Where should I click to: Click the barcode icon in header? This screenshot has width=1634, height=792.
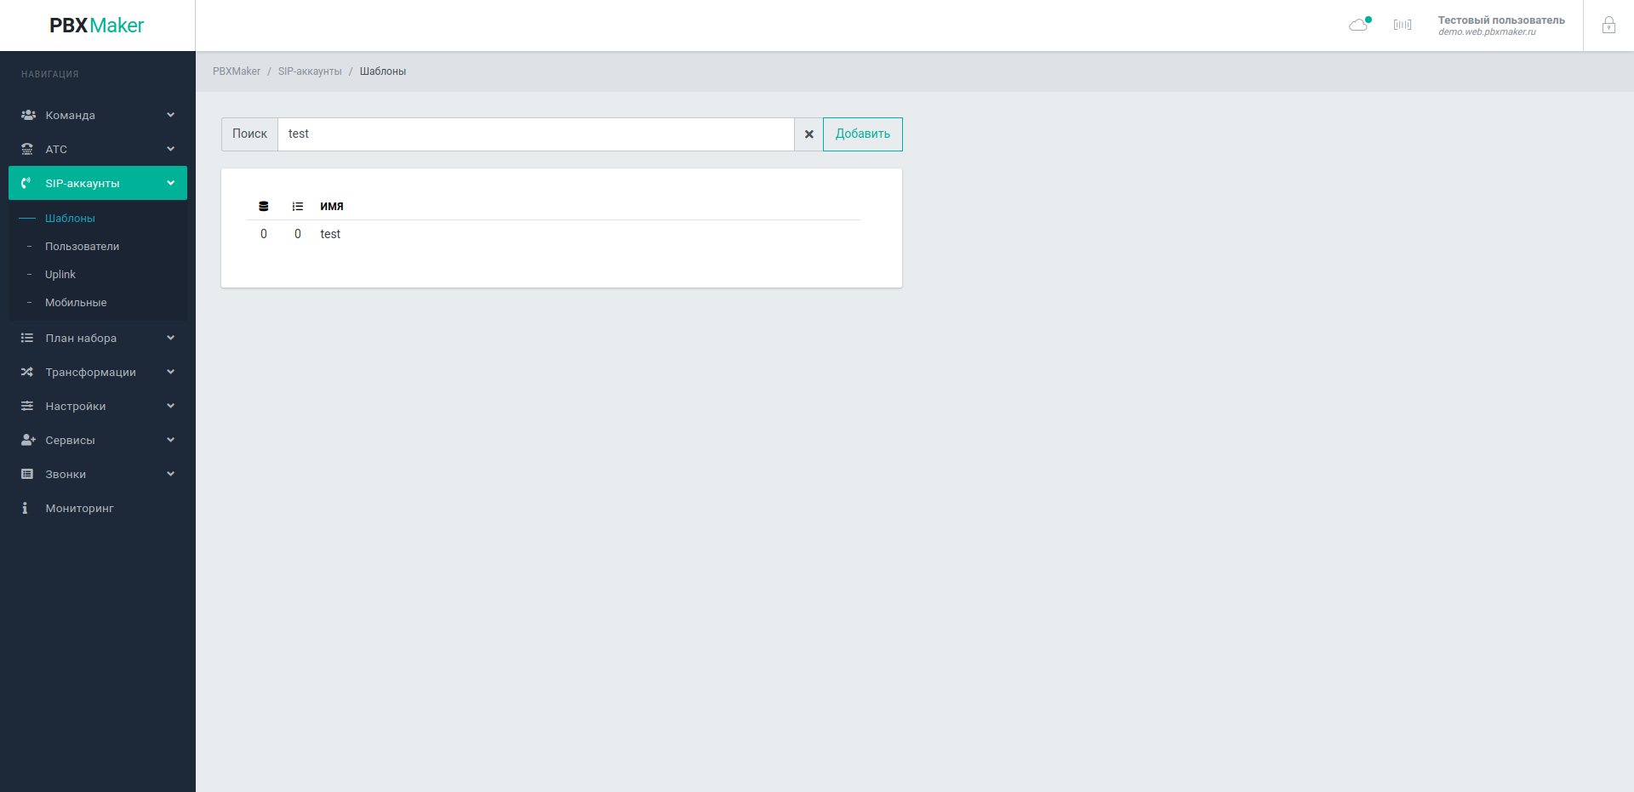(x=1403, y=25)
